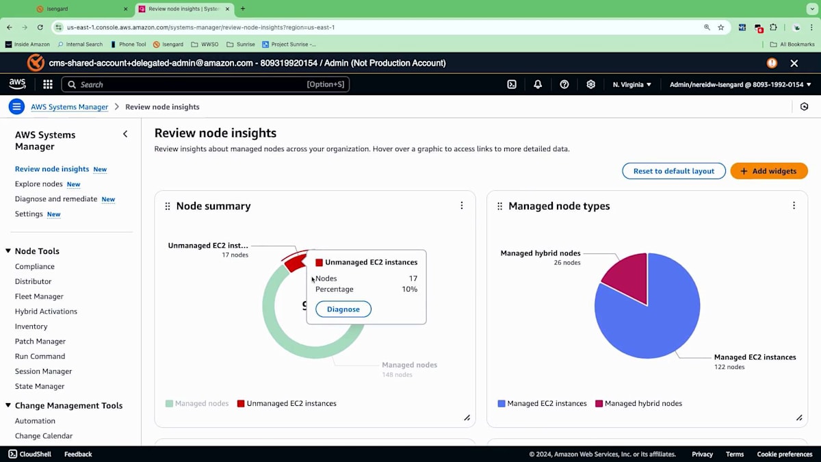Image resolution: width=821 pixels, height=462 pixels.
Task: Open browser extensions puzzle icon
Action: (774, 27)
